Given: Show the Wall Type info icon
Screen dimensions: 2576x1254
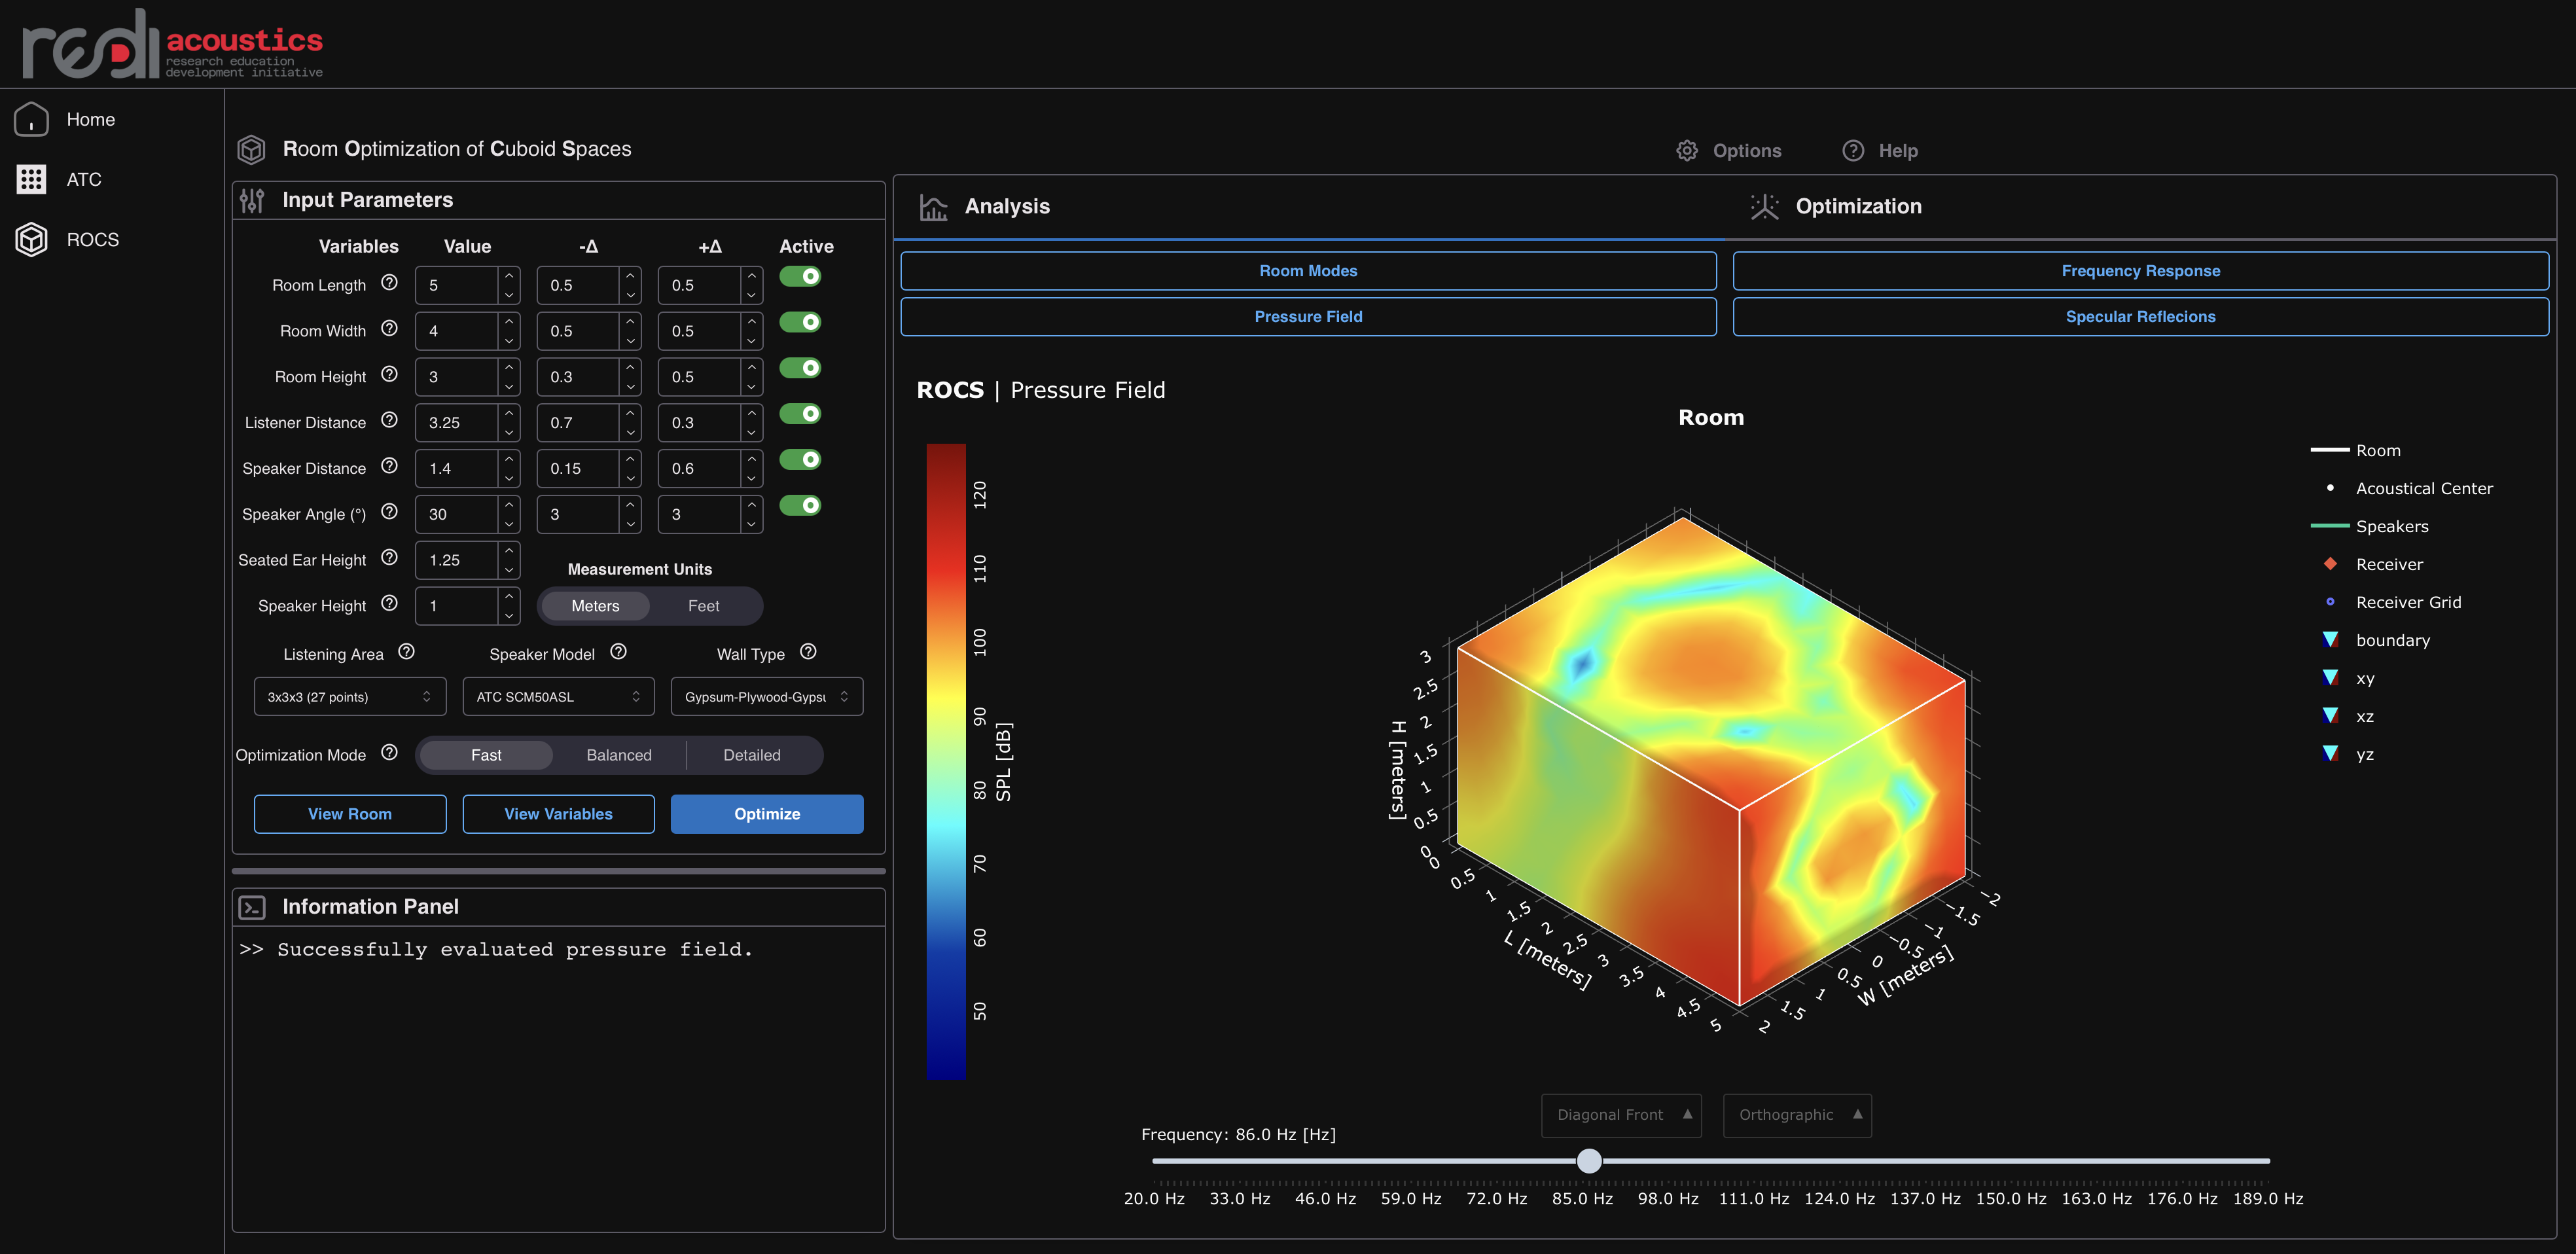Looking at the screenshot, I should click(x=808, y=652).
